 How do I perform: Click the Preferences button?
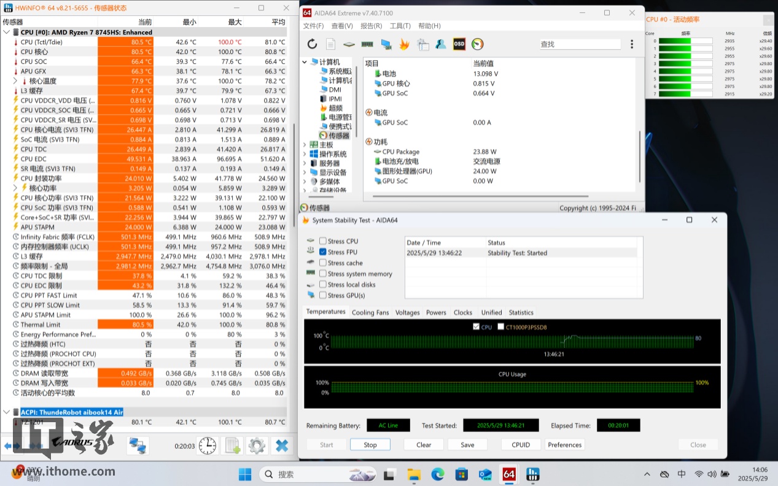pos(564,445)
